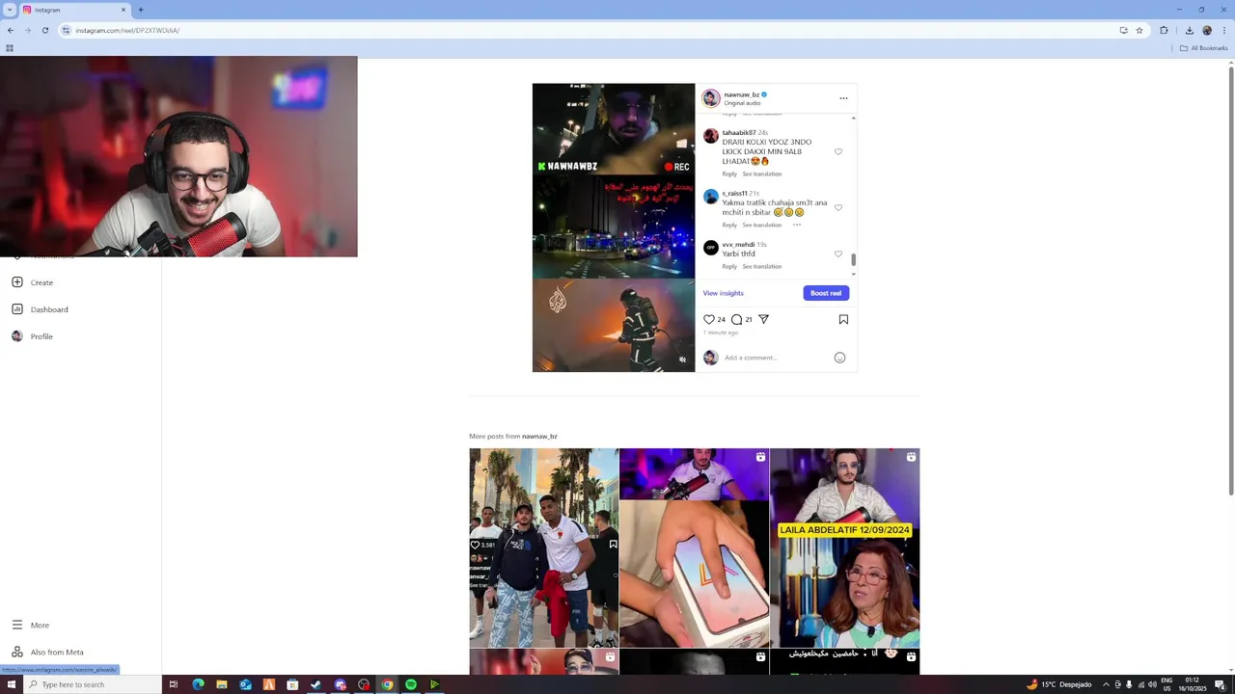Screen dimensions: 1235x694
Task: Play the main reel video
Action: pyautogui.click(x=614, y=227)
